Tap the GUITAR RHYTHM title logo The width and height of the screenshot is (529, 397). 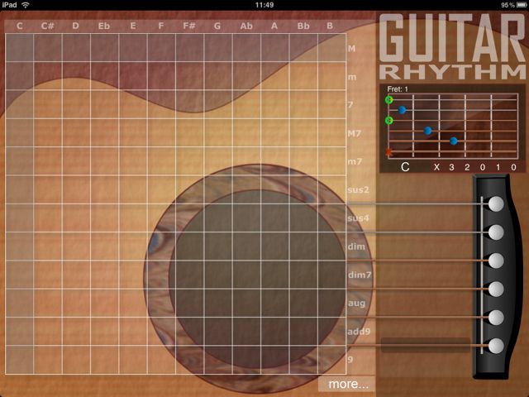[452, 46]
